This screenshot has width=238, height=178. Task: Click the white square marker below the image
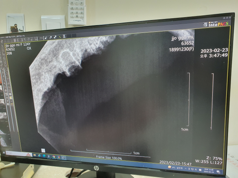pyautogui.click(x=43, y=151)
